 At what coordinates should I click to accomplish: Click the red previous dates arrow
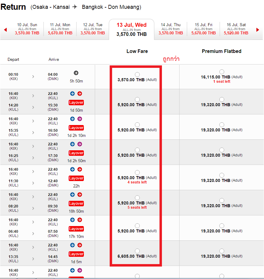(5, 30)
